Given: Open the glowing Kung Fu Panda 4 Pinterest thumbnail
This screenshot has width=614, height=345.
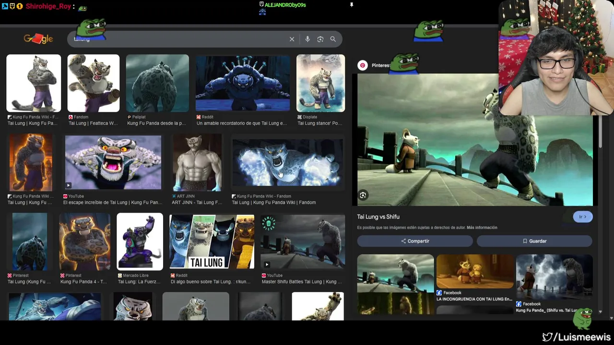Looking at the screenshot, I should pyautogui.click(x=84, y=241).
